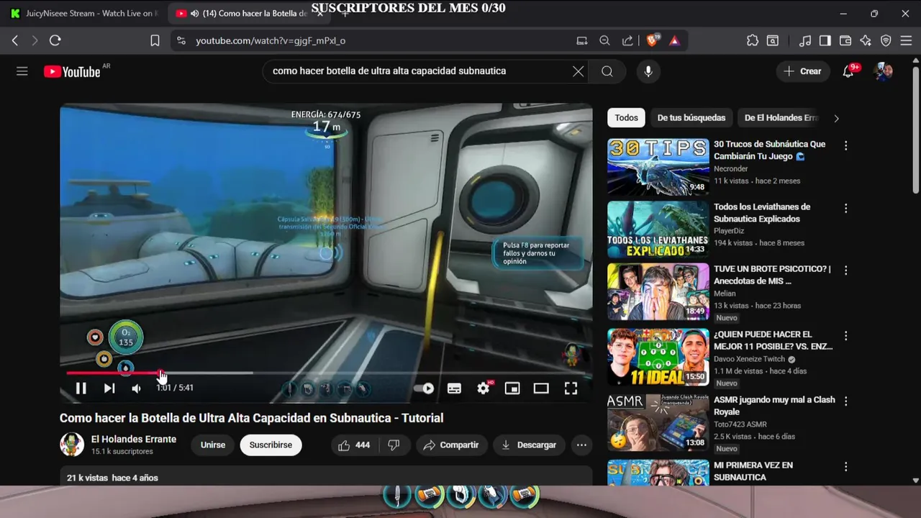Viewport: 921px width, 518px height.
Task: Seek on the red video progress bar
Action: [x=326, y=373]
